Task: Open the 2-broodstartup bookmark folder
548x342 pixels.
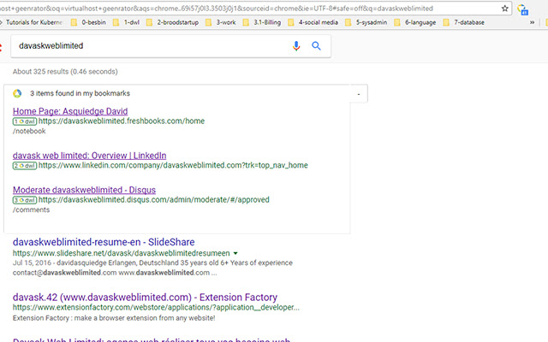Action: [172, 22]
